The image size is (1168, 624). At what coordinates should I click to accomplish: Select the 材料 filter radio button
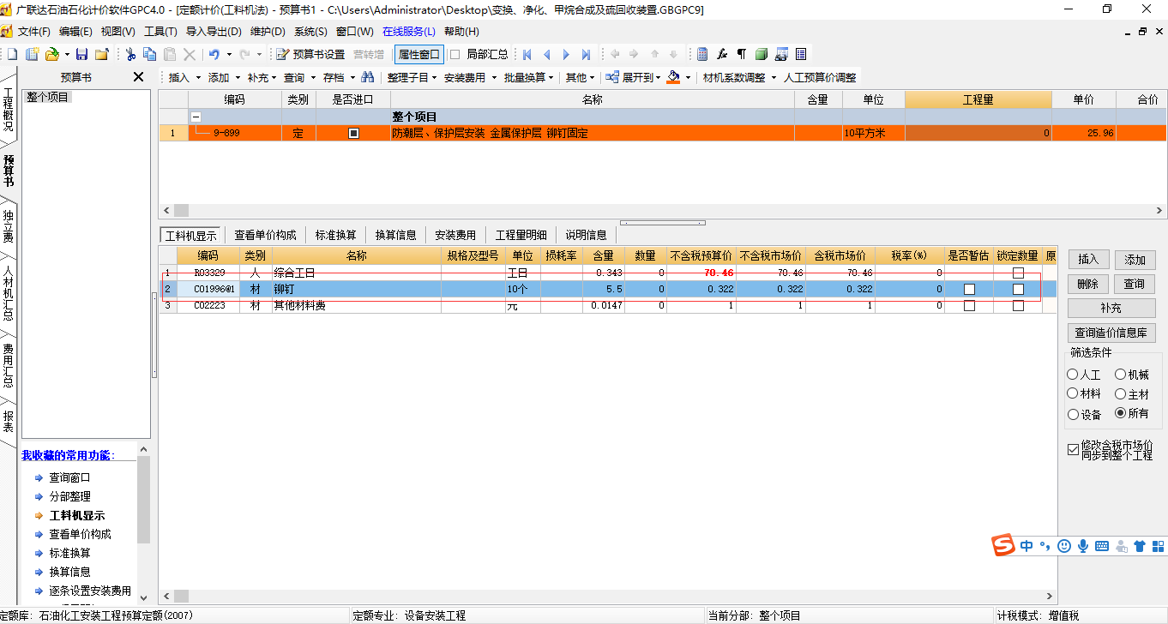tap(1073, 394)
